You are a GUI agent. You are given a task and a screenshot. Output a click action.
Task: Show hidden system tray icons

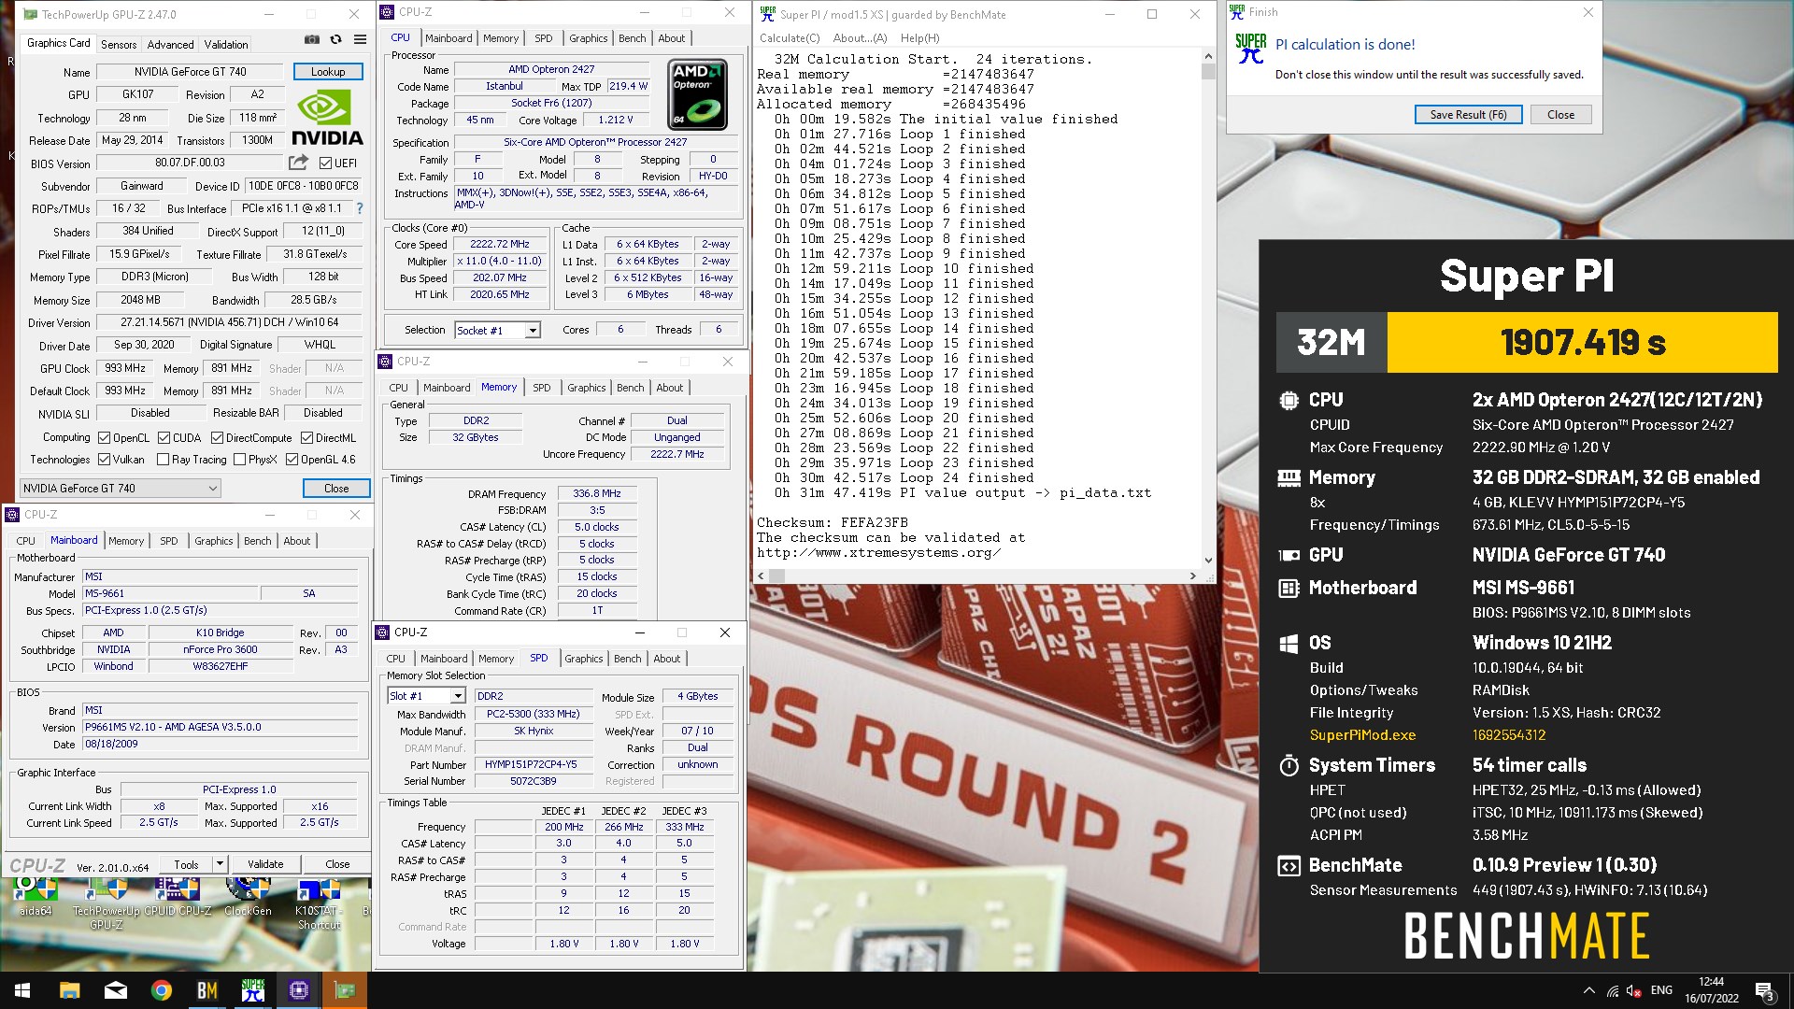[x=1589, y=990]
